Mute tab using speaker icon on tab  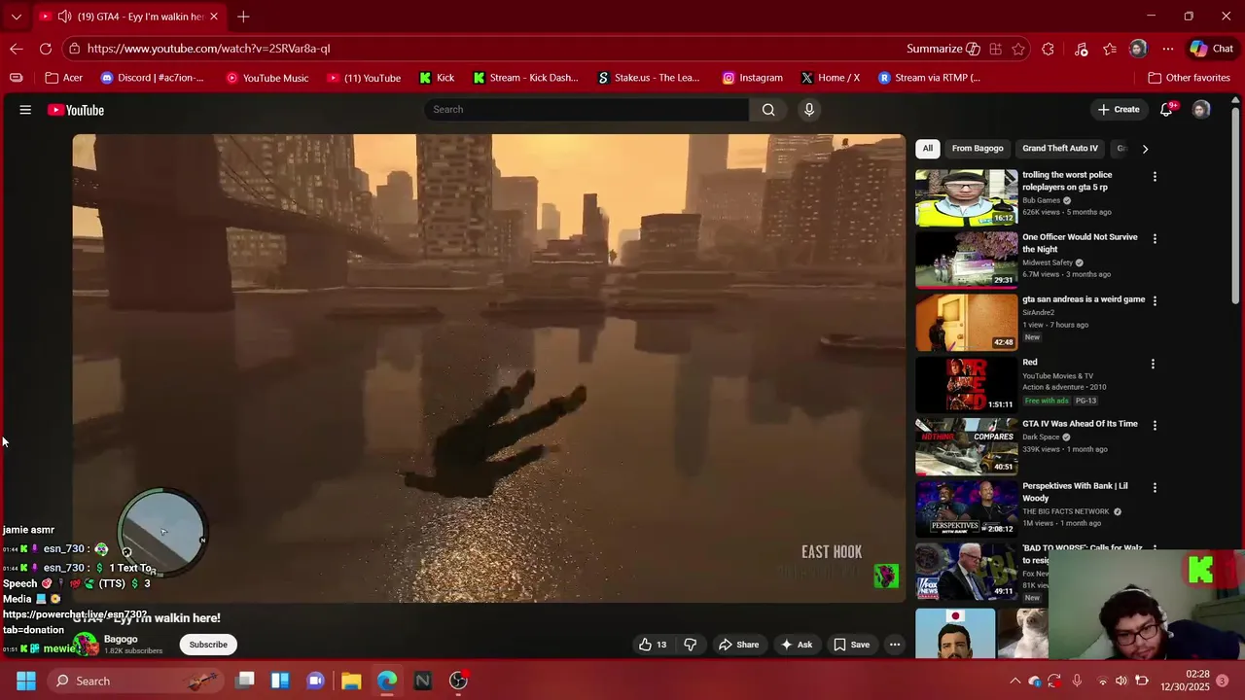click(x=64, y=17)
